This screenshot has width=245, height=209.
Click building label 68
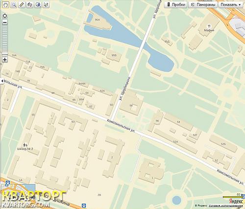pyautogui.click(x=53, y=93)
